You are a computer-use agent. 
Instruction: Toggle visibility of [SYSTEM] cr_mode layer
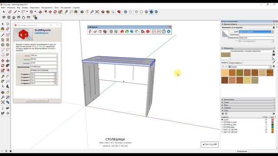[266, 122]
